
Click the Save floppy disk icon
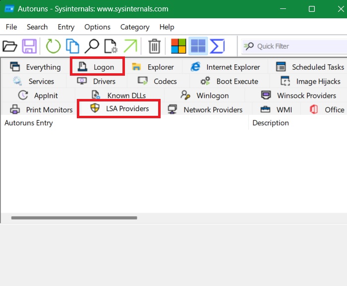pos(29,46)
